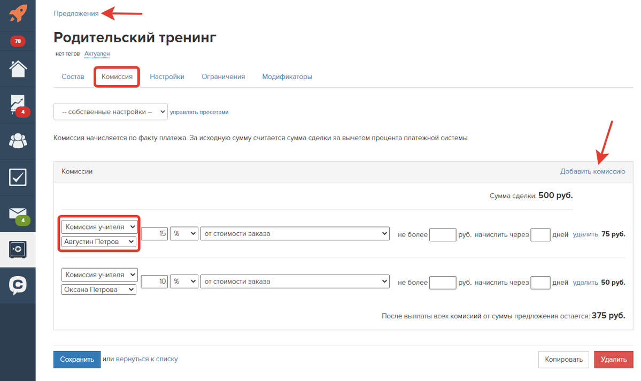Open от стоимости заказа dropdown in 50 руб. row

(295, 281)
